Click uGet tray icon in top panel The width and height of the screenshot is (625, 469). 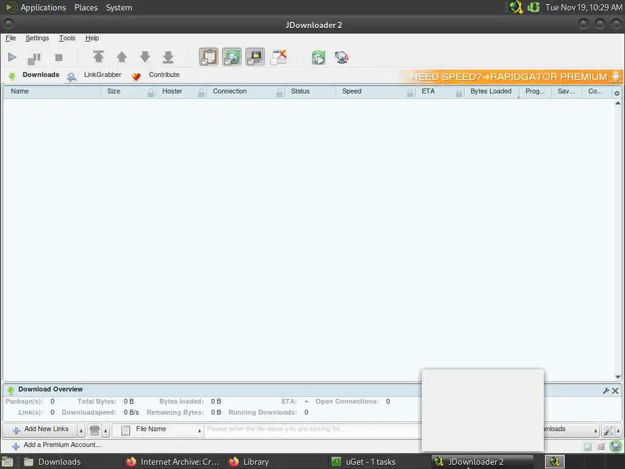(533, 7)
